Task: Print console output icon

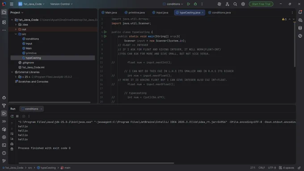Action: (x=12, y=144)
